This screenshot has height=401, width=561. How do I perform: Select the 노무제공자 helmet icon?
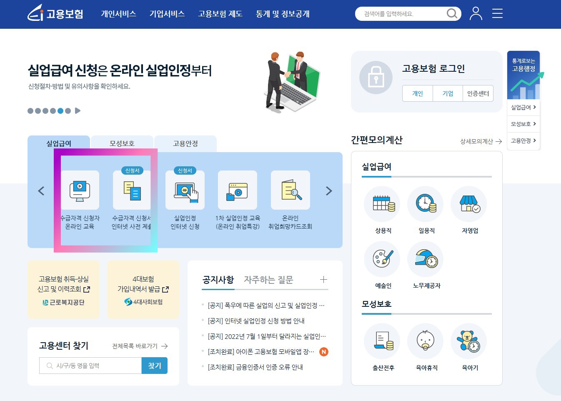(x=426, y=259)
